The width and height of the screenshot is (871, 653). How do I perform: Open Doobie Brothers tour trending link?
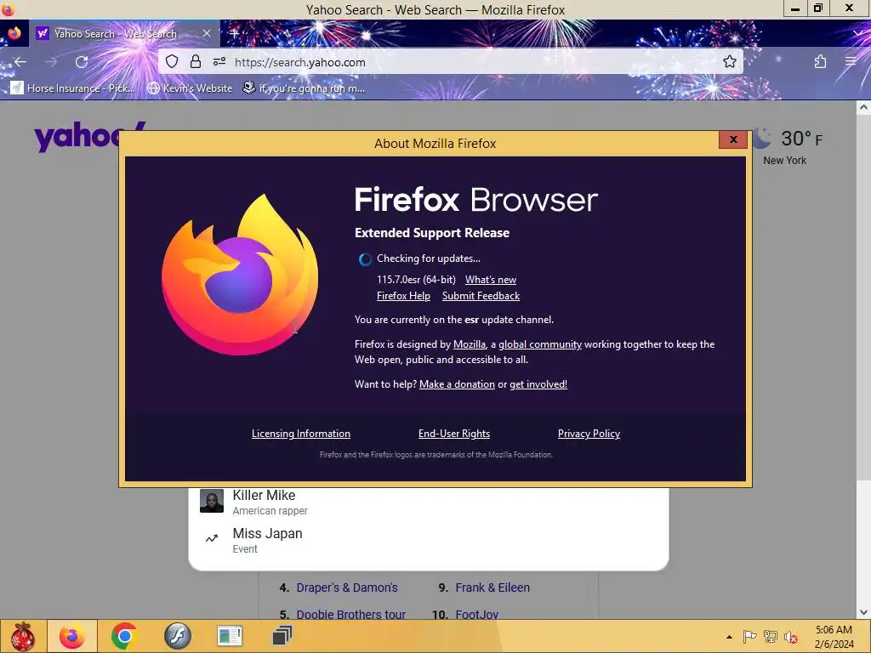(x=350, y=615)
